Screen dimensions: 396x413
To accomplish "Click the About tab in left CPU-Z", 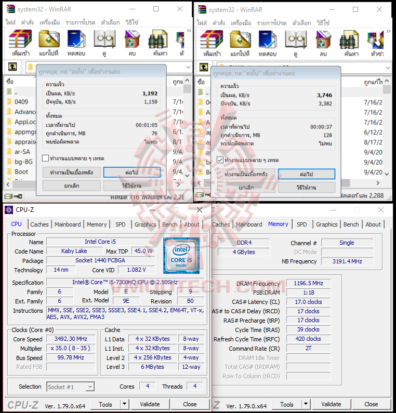I will coord(192,224).
